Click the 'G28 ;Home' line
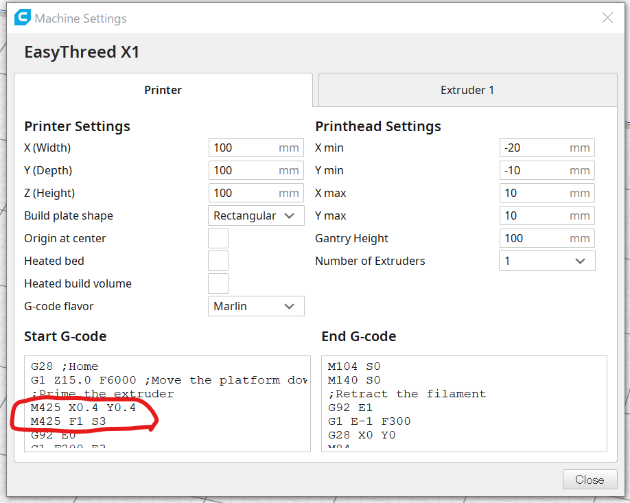This screenshot has height=503, width=630. click(x=65, y=366)
